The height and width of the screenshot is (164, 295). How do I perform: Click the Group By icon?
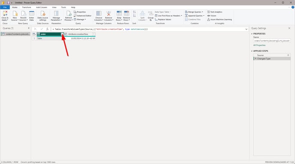point(151,14)
